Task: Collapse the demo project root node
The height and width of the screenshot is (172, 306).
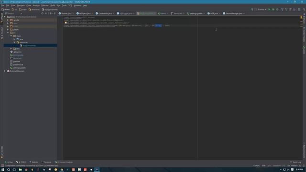Action: point(5,17)
